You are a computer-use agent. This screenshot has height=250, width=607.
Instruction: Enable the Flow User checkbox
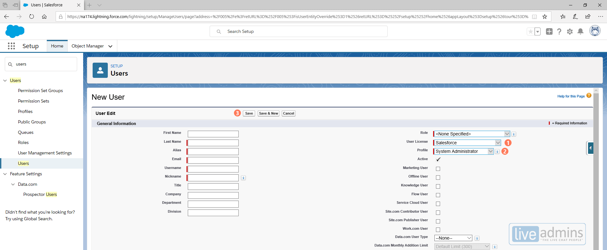438,195
